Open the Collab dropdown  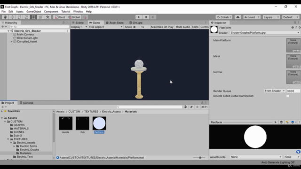pyautogui.click(x=224, y=17)
